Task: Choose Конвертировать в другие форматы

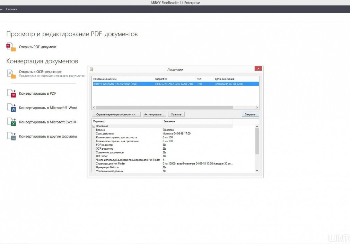Action: pos(48,136)
